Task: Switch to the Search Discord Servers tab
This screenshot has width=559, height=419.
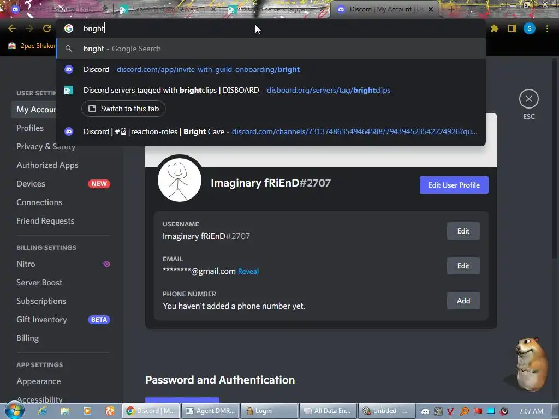Action: tap(168, 9)
